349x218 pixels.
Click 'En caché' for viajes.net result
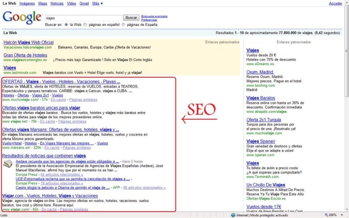(47, 121)
